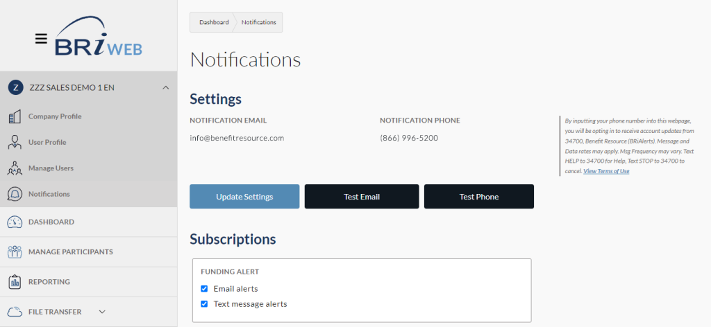
Task: Click the File Transfer cloud icon
Action: (15, 312)
